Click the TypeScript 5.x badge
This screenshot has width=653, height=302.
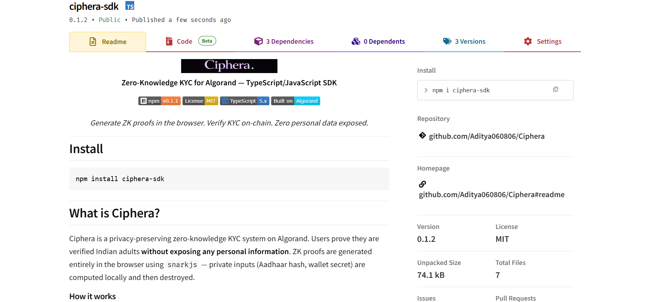(x=245, y=101)
